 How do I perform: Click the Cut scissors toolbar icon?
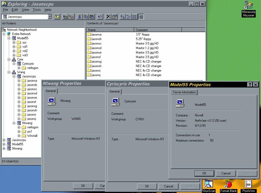(x=80, y=17)
